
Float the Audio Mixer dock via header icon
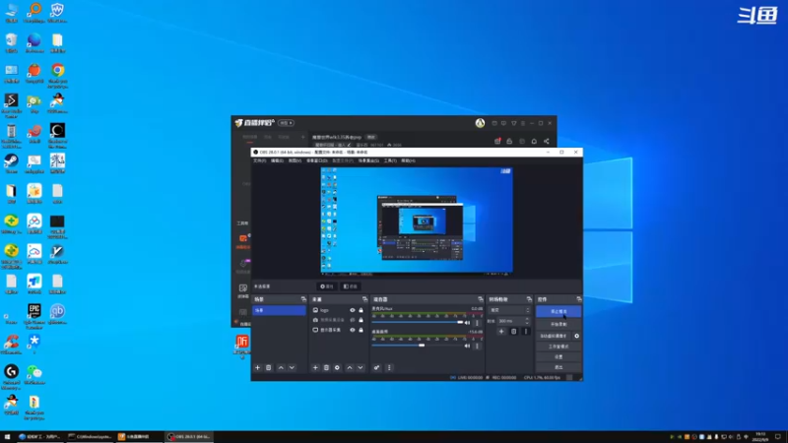click(x=481, y=299)
